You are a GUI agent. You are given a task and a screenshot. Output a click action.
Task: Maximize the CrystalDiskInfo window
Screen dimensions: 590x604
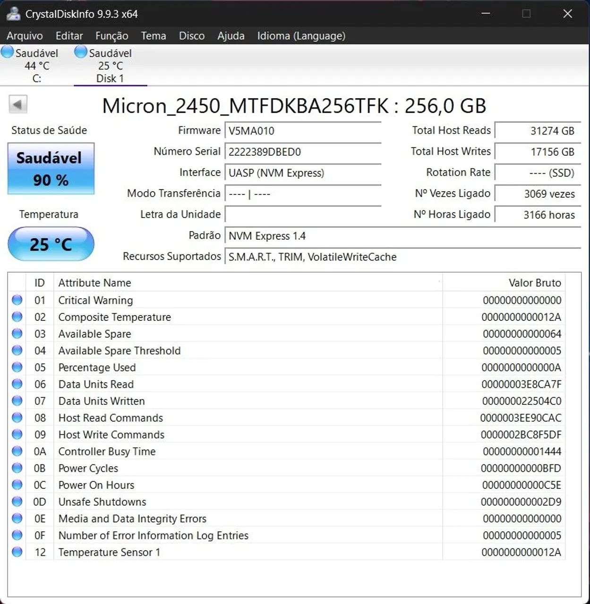coord(526,14)
